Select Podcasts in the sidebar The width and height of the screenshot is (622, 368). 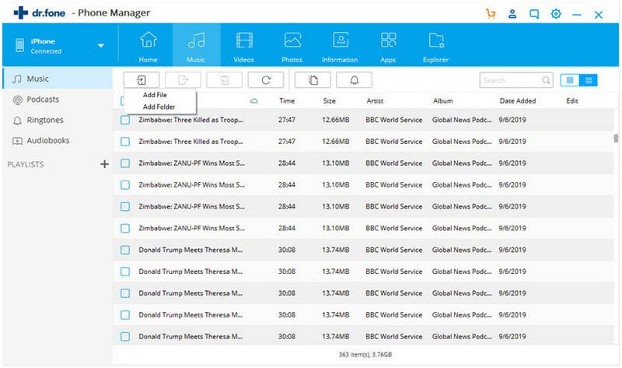(58, 100)
